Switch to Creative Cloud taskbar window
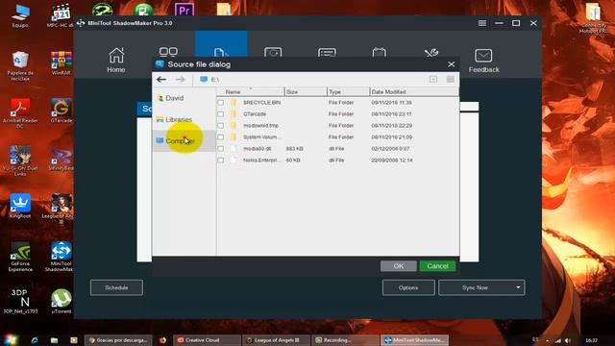The width and height of the screenshot is (615, 346). click(207, 340)
